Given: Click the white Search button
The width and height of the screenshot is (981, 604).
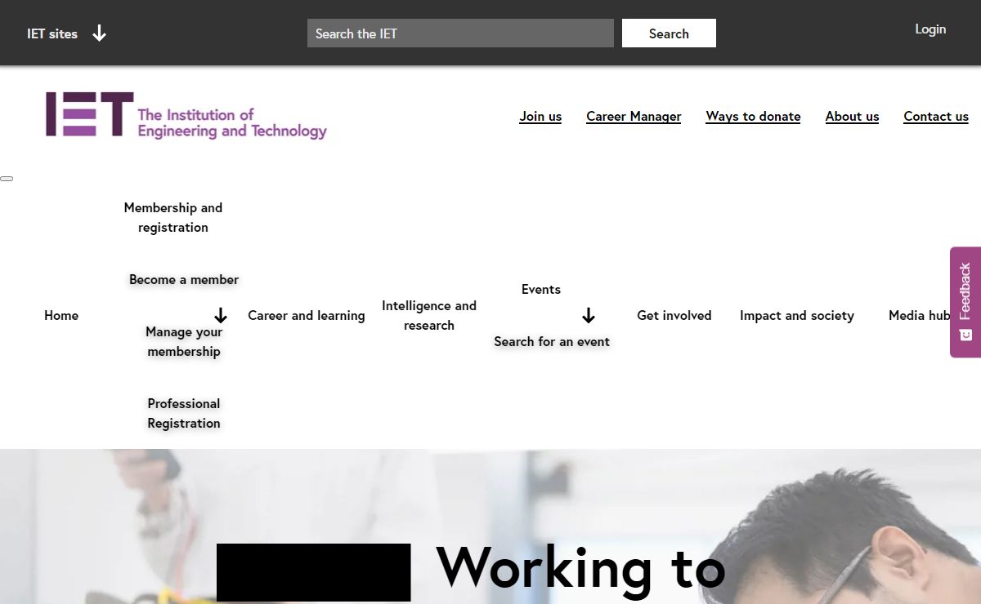Looking at the screenshot, I should tap(669, 33).
